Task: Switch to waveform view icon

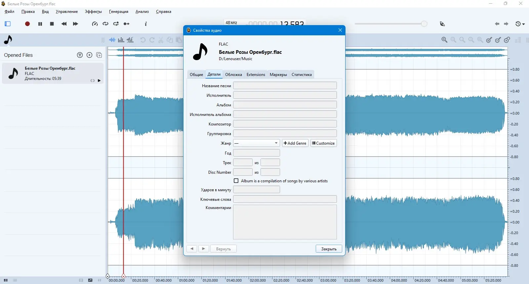Action: pyautogui.click(x=112, y=40)
